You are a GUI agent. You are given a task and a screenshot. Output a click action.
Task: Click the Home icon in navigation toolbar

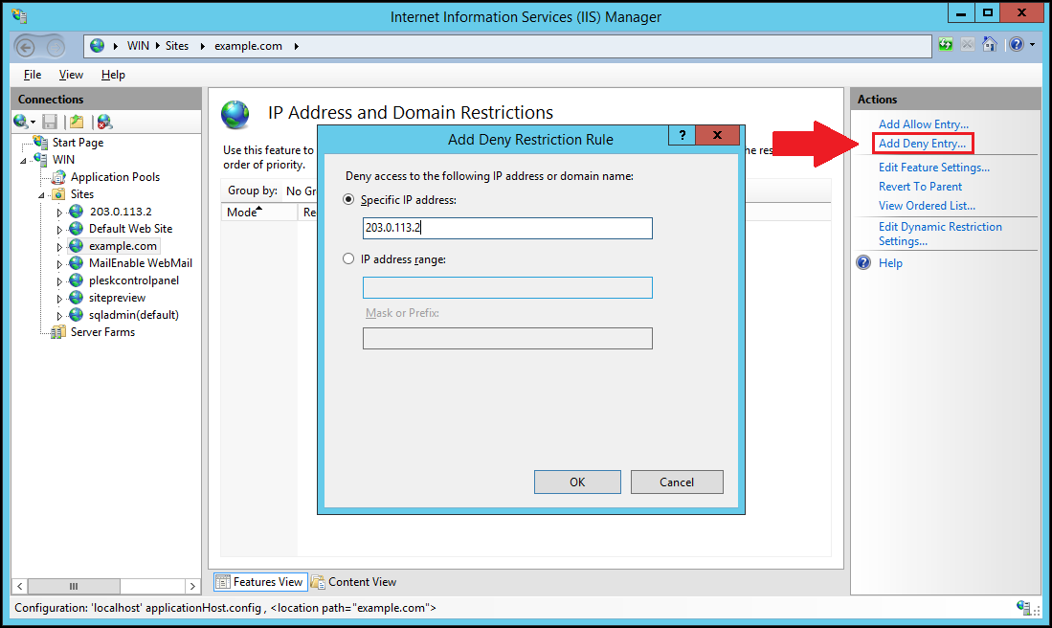tap(990, 45)
